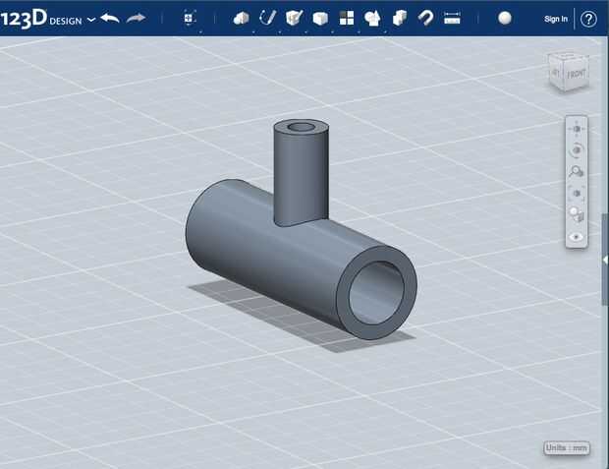Toggle the perspective/materials display icon
609x469 pixels.
(577, 214)
